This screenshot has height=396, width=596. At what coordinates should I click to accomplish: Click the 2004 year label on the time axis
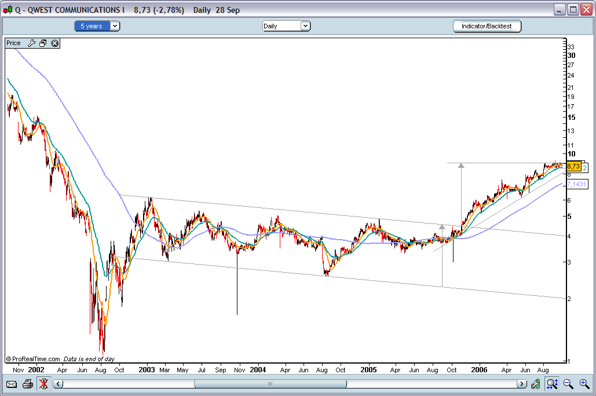258,369
